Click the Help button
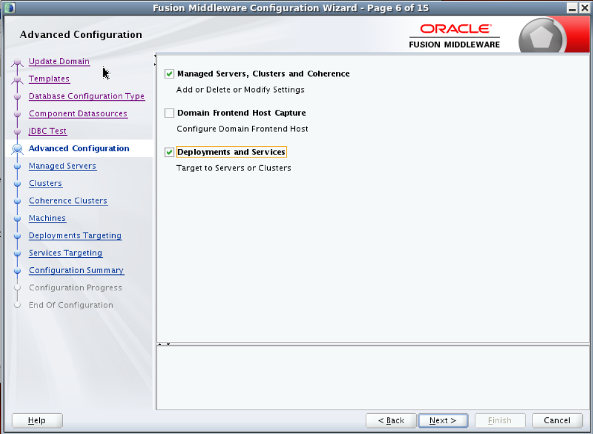 tap(37, 420)
